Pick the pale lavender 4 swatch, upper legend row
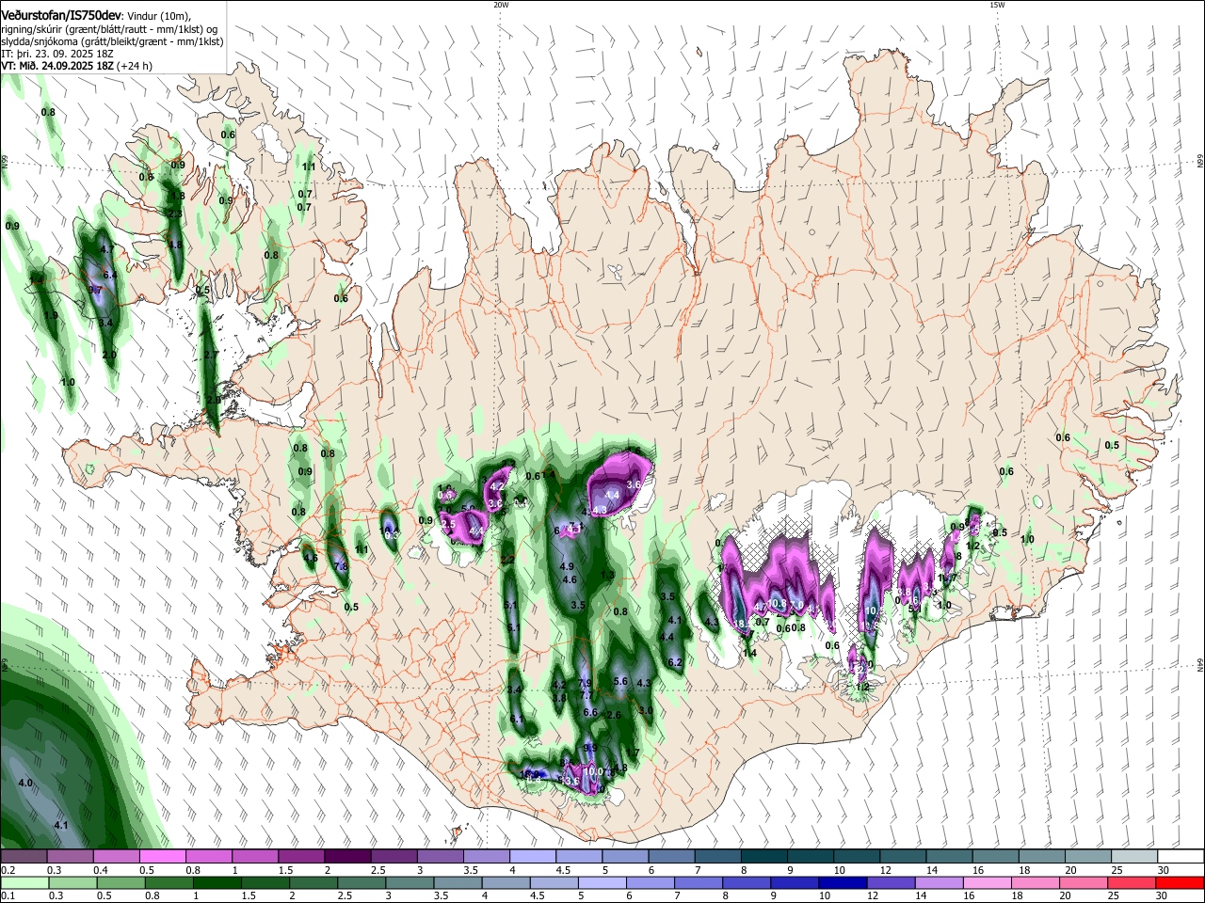 [532, 856]
